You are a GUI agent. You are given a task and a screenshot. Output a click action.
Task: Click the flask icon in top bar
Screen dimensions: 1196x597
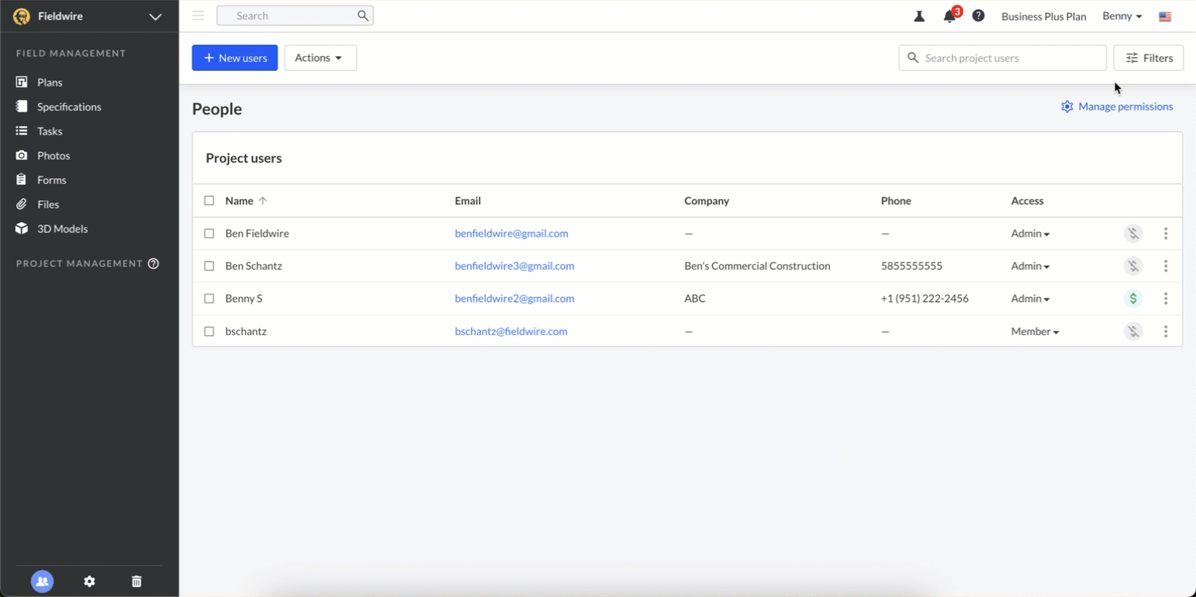[919, 16]
